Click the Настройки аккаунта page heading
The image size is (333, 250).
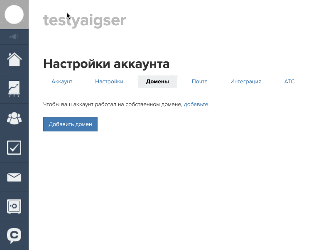tap(106, 64)
